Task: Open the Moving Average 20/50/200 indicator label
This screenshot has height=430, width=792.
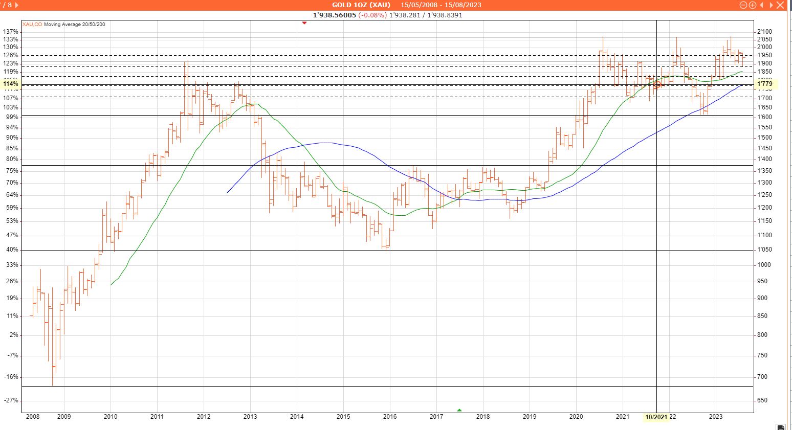Action: [x=75, y=25]
